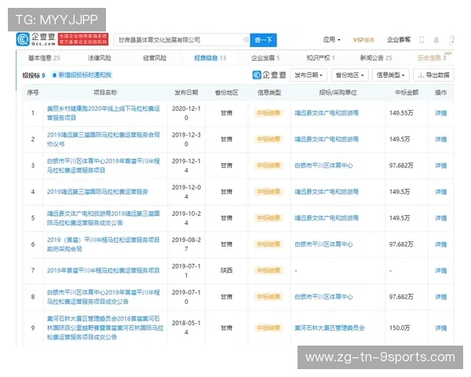The height and width of the screenshot is (377, 471).
Task: Click the 项目名称 column header
Action: pyautogui.click(x=105, y=93)
